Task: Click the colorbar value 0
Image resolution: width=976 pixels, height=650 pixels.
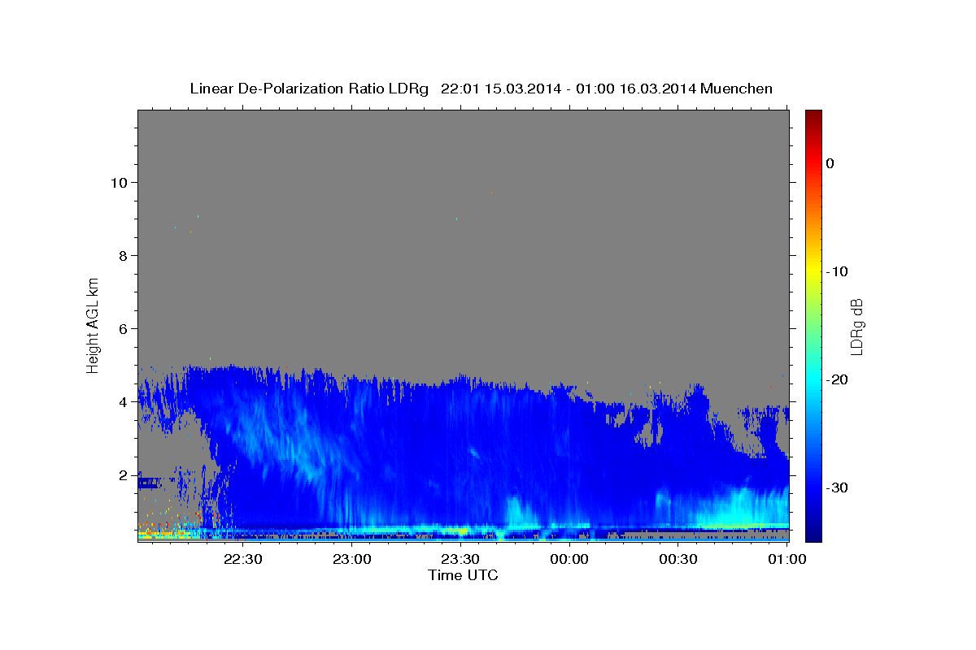Action: 830,163
